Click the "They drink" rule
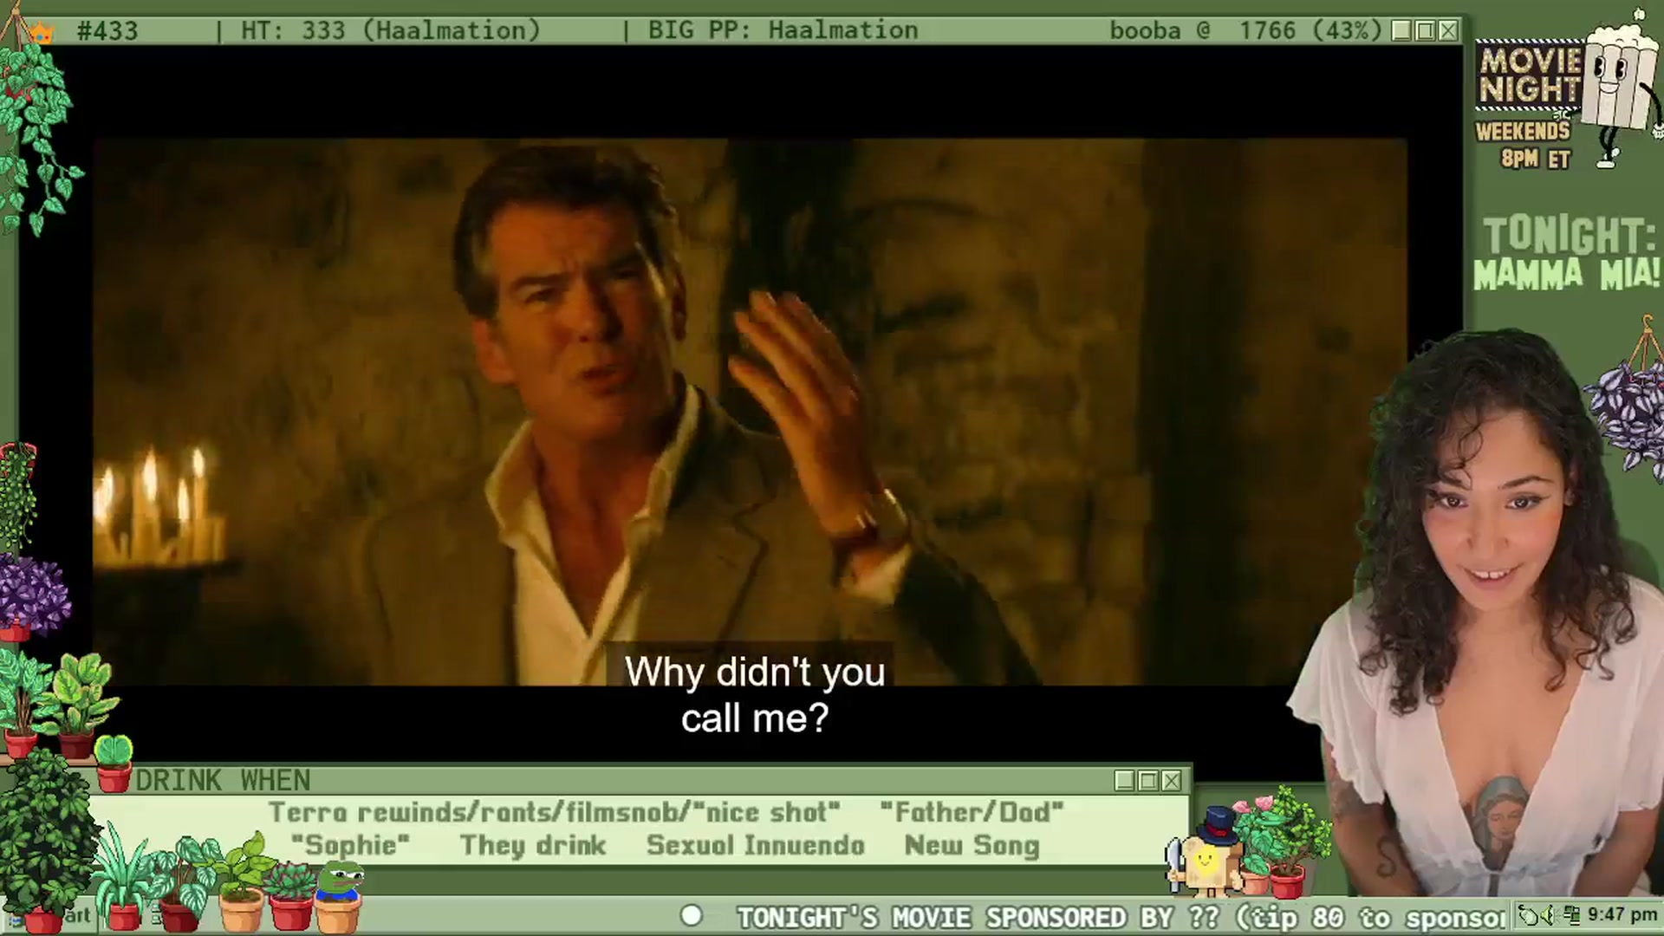This screenshot has height=936, width=1664. coord(533,846)
